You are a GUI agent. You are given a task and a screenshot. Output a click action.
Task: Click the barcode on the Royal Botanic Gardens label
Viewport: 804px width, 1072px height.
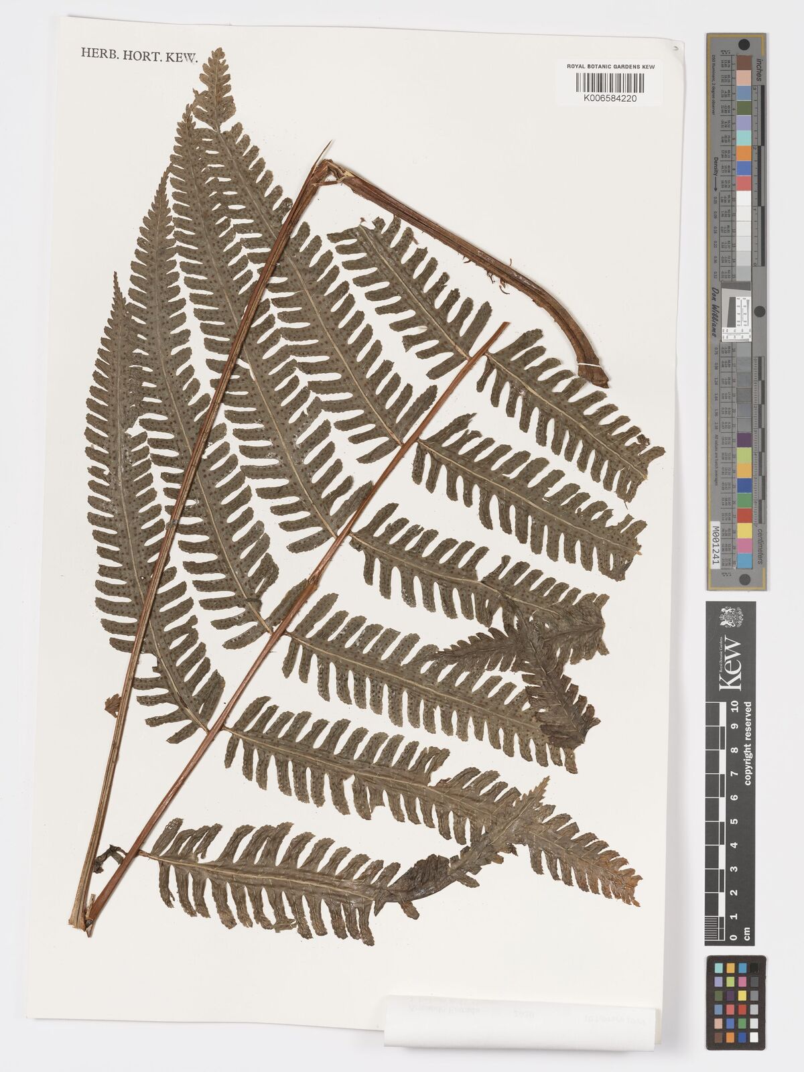[609, 82]
